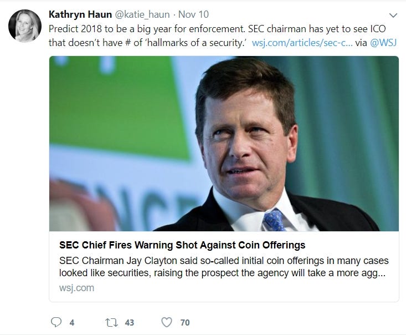
Task: Open the Nov 10 timestamp link
Action: click(193, 13)
